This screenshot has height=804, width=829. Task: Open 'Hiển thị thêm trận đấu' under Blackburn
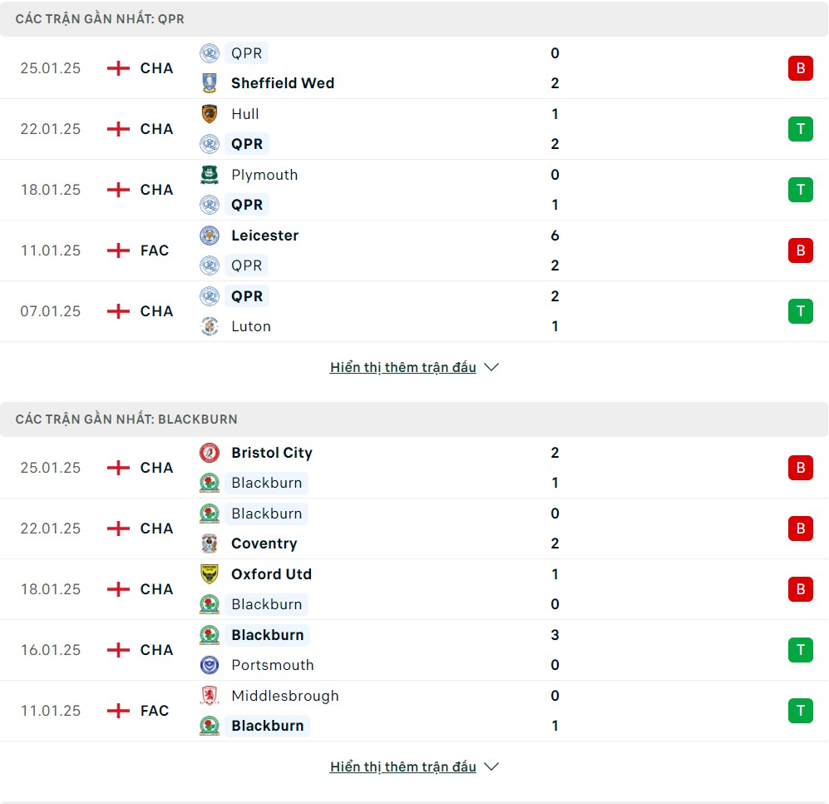coord(403,767)
